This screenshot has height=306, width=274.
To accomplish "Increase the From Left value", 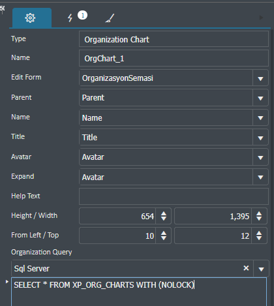I will [x=164, y=233].
